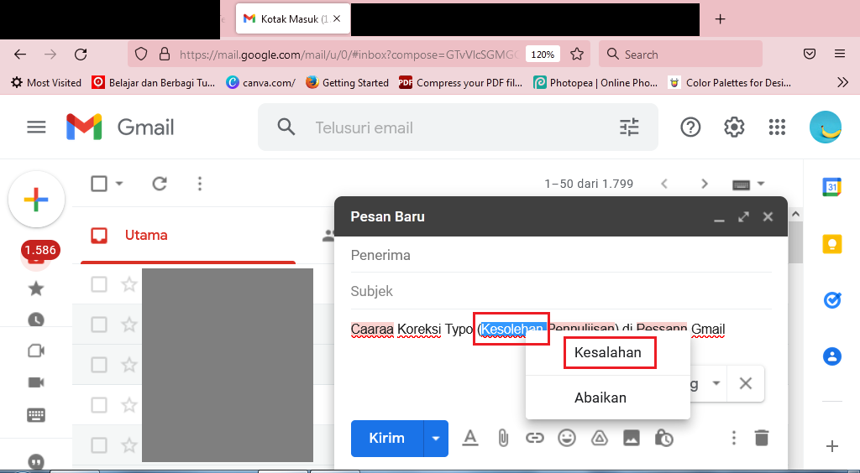Open Google Keep side panel
The height and width of the screenshot is (473, 860).
832,243
